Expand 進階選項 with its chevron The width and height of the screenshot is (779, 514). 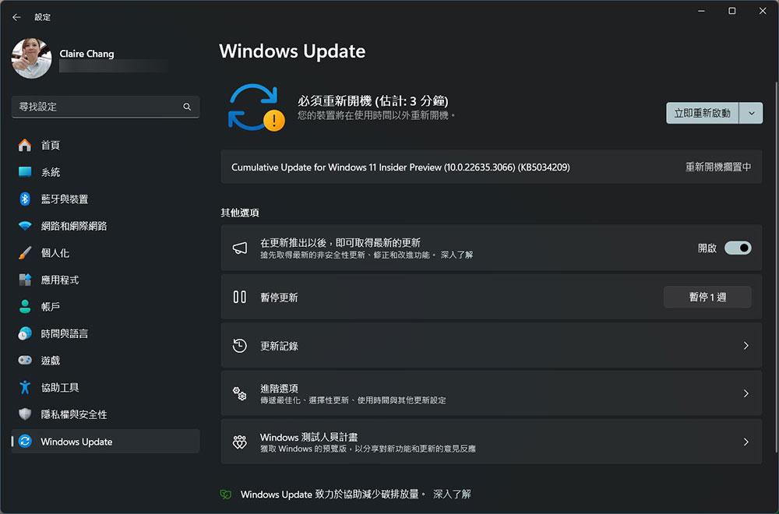point(746,394)
